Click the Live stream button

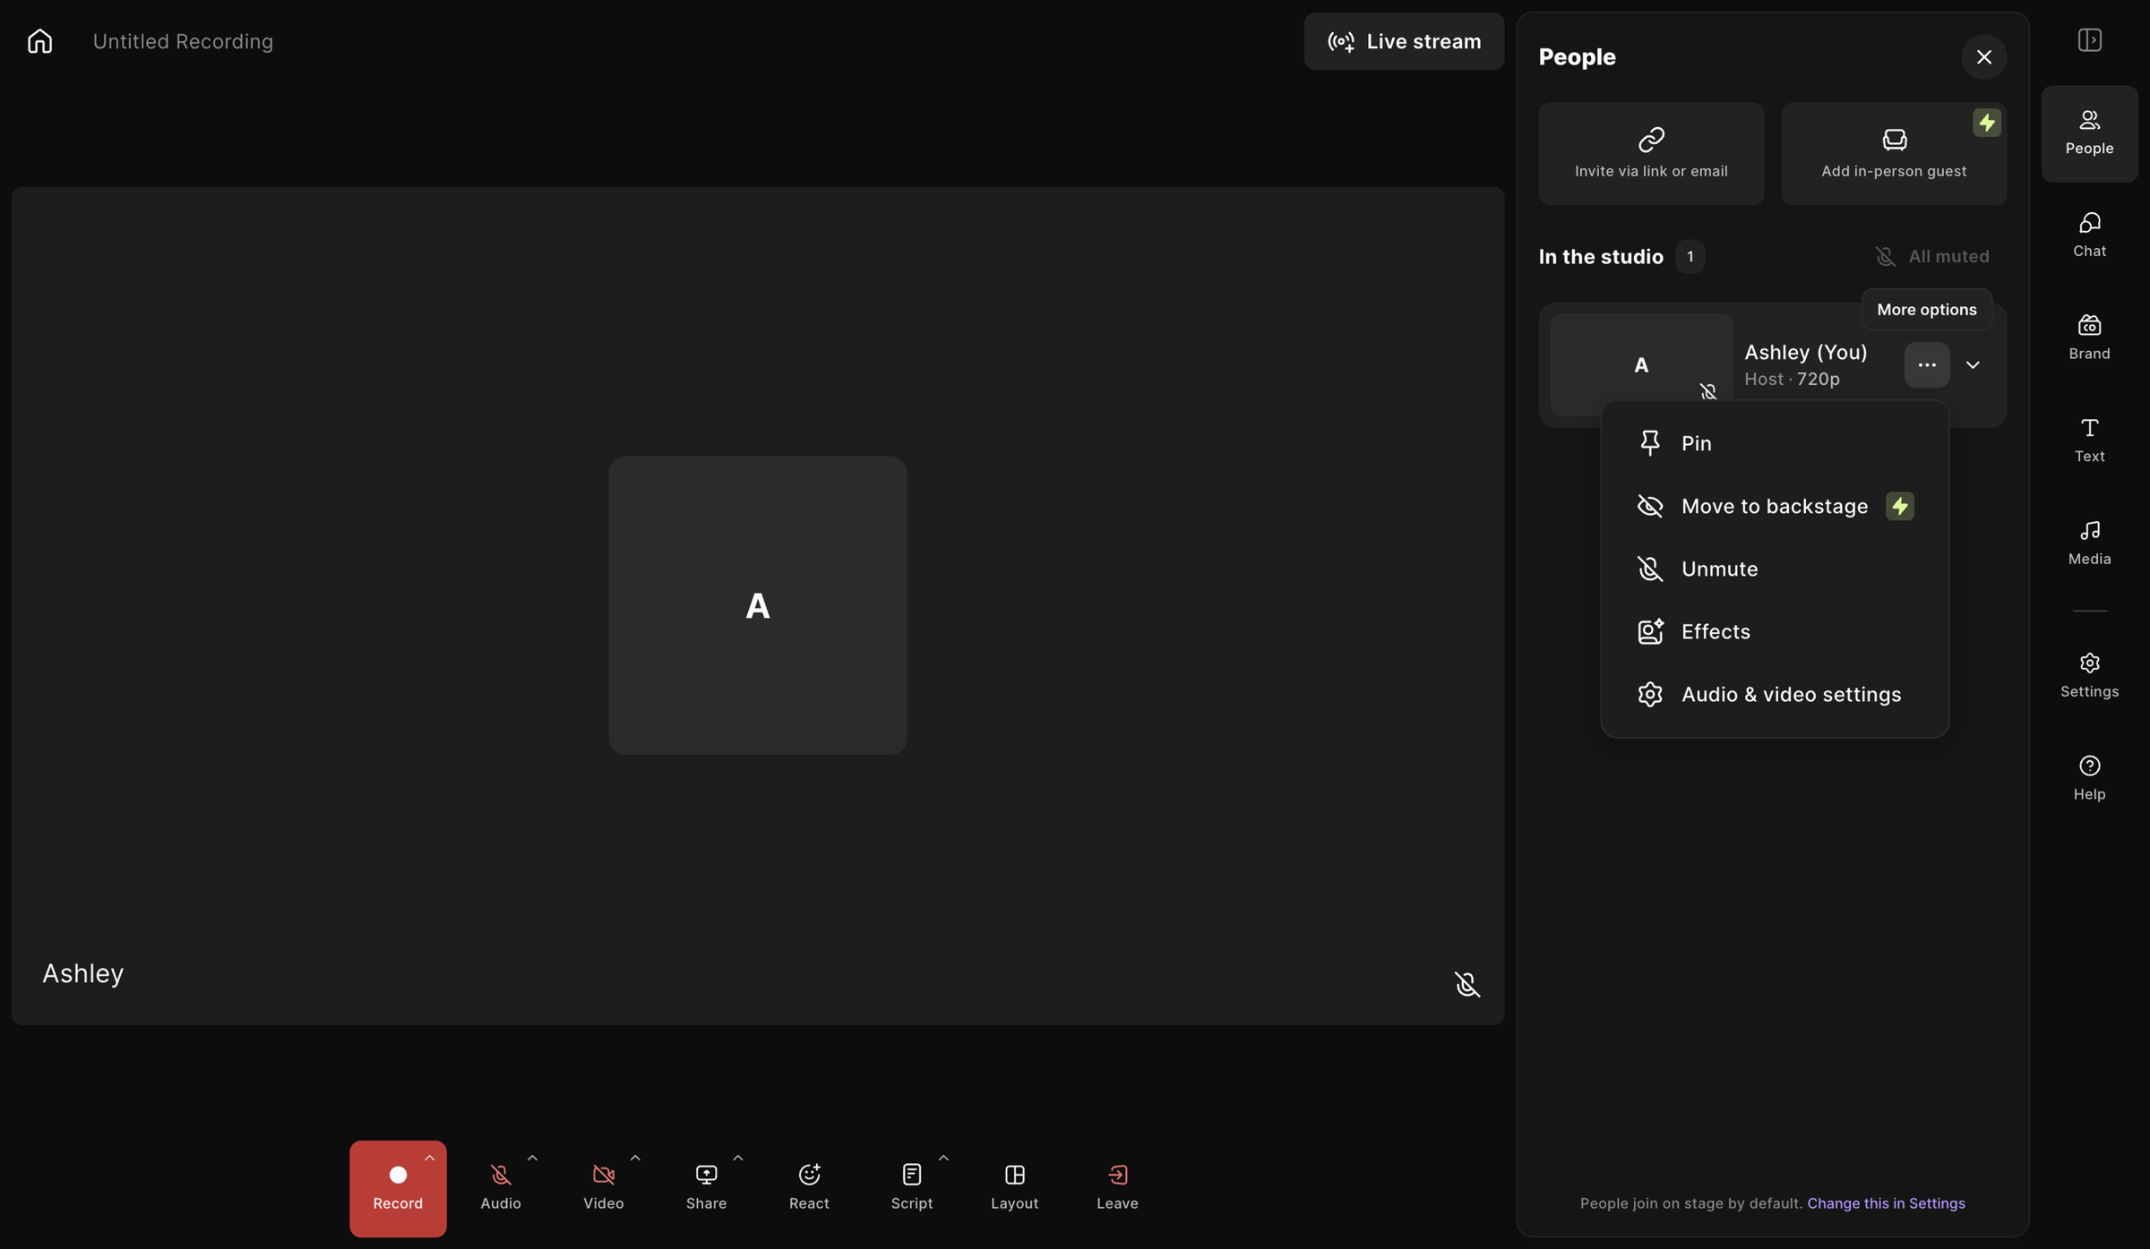1404,41
